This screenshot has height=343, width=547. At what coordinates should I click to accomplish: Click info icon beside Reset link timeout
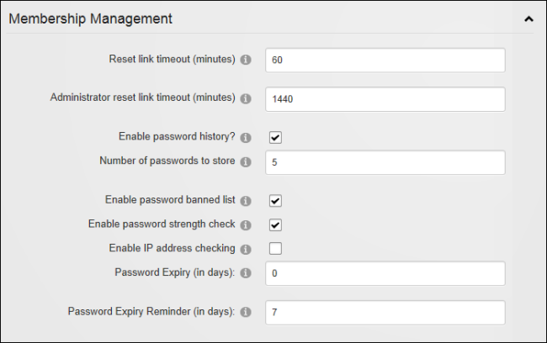pos(246,60)
